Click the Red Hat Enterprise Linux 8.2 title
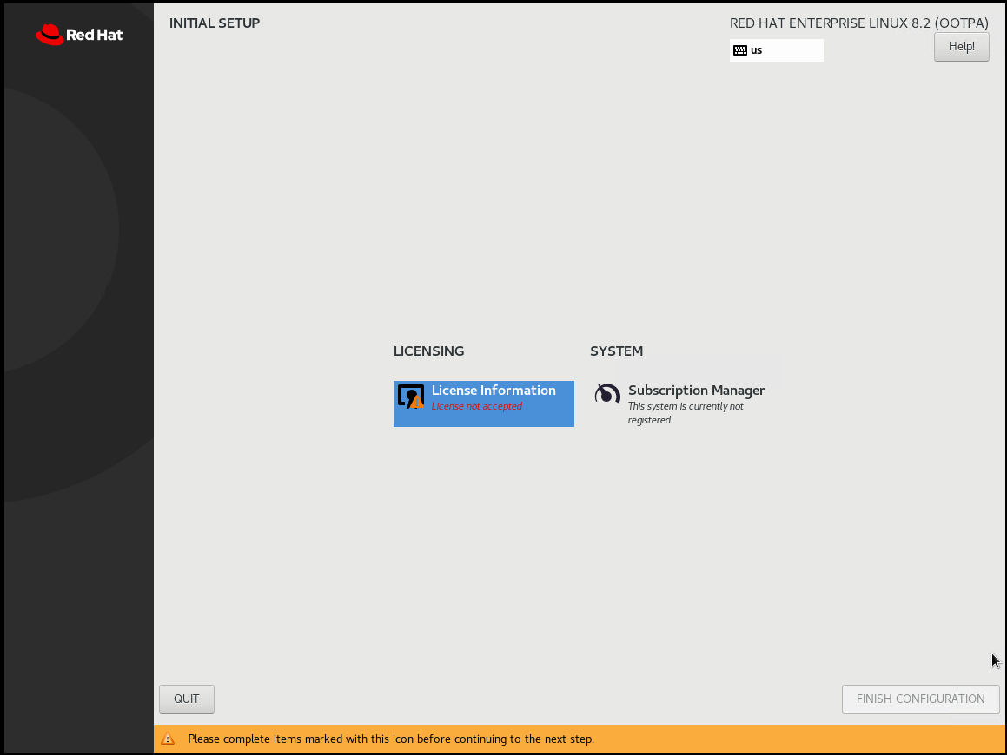Viewport: 1007px width, 755px height. (x=858, y=23)
